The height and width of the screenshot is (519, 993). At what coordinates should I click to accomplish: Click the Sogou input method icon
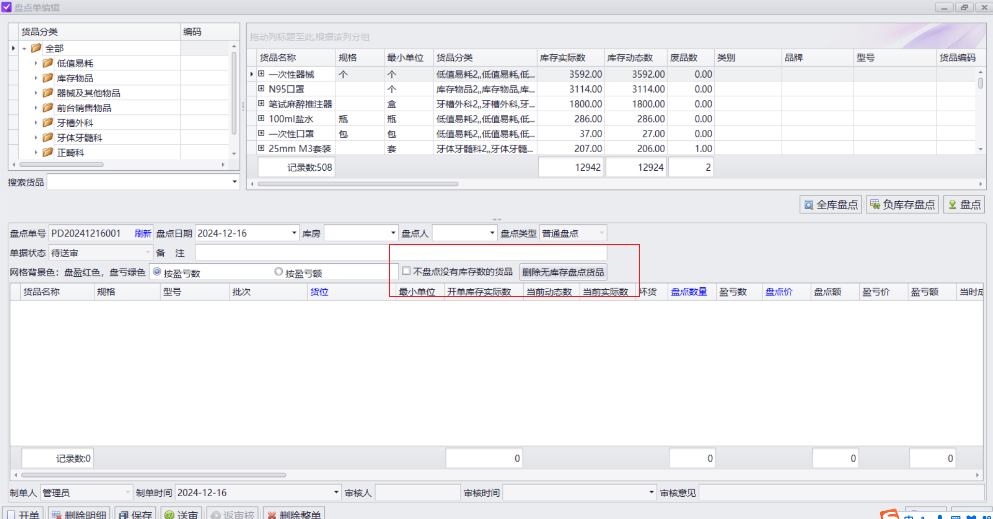pyautogui.click(x=889, y=514)
